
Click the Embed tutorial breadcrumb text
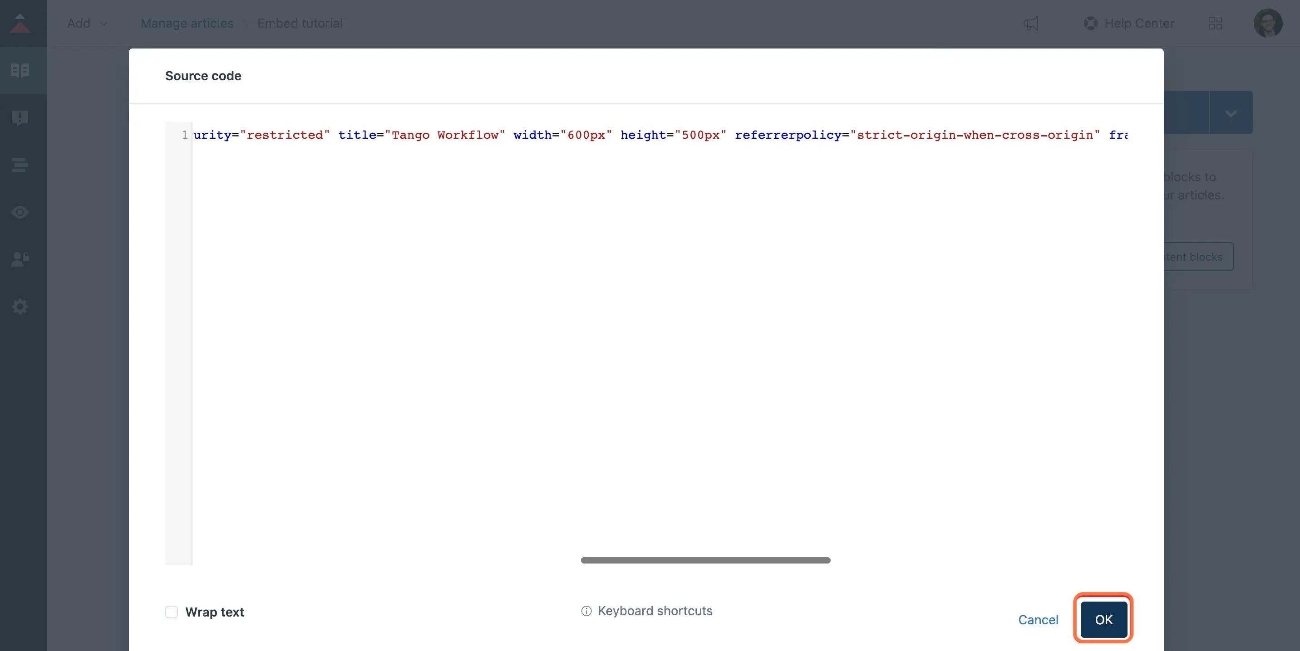coord(300,23)
